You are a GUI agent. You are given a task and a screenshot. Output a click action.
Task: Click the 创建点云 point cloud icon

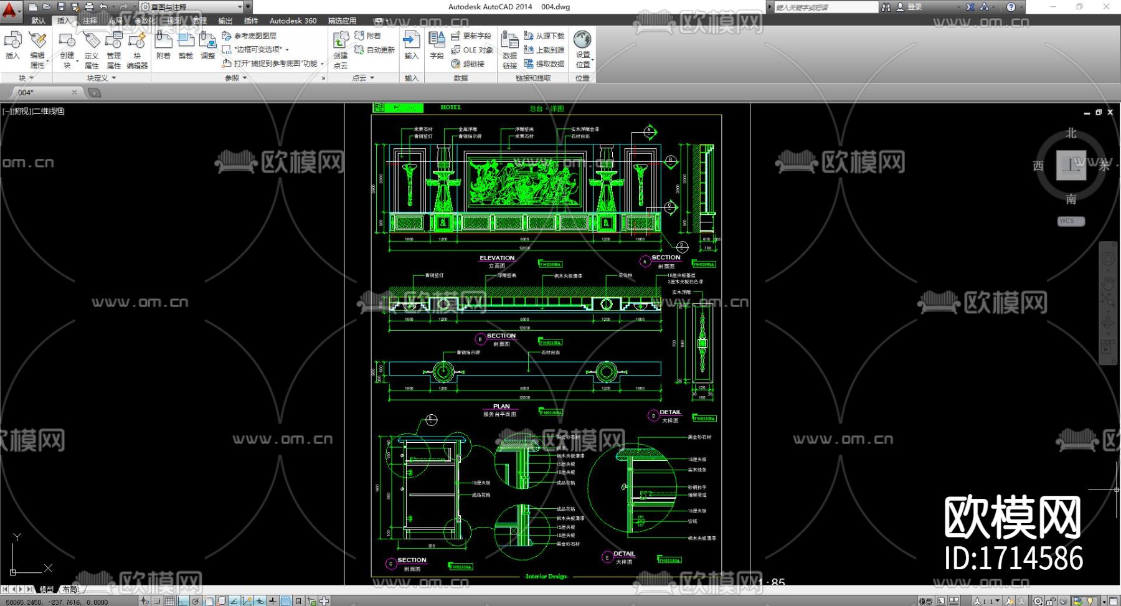(341, 50)
